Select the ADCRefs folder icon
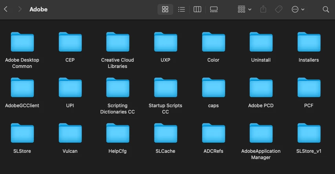 pos(213,133)
